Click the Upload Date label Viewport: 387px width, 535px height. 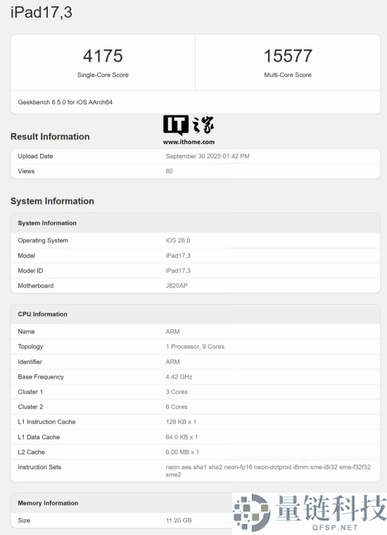click(x=35, y=156)
